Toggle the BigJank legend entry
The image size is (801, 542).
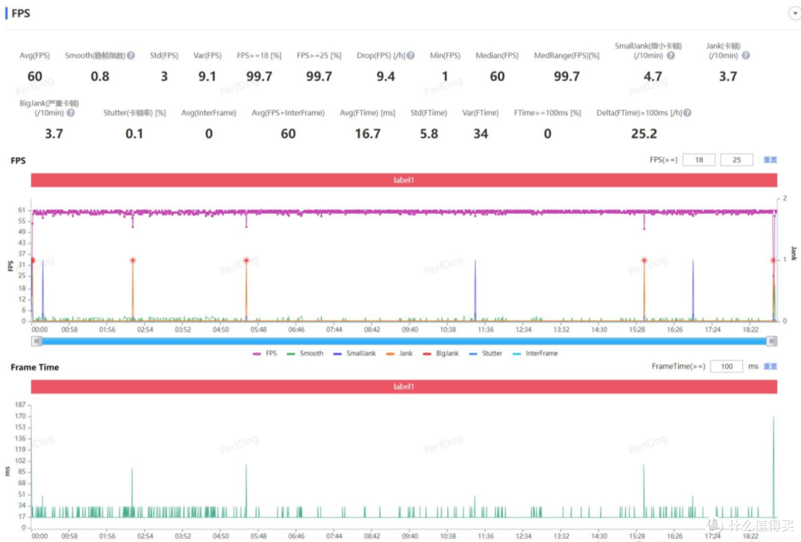coord(441,353)
